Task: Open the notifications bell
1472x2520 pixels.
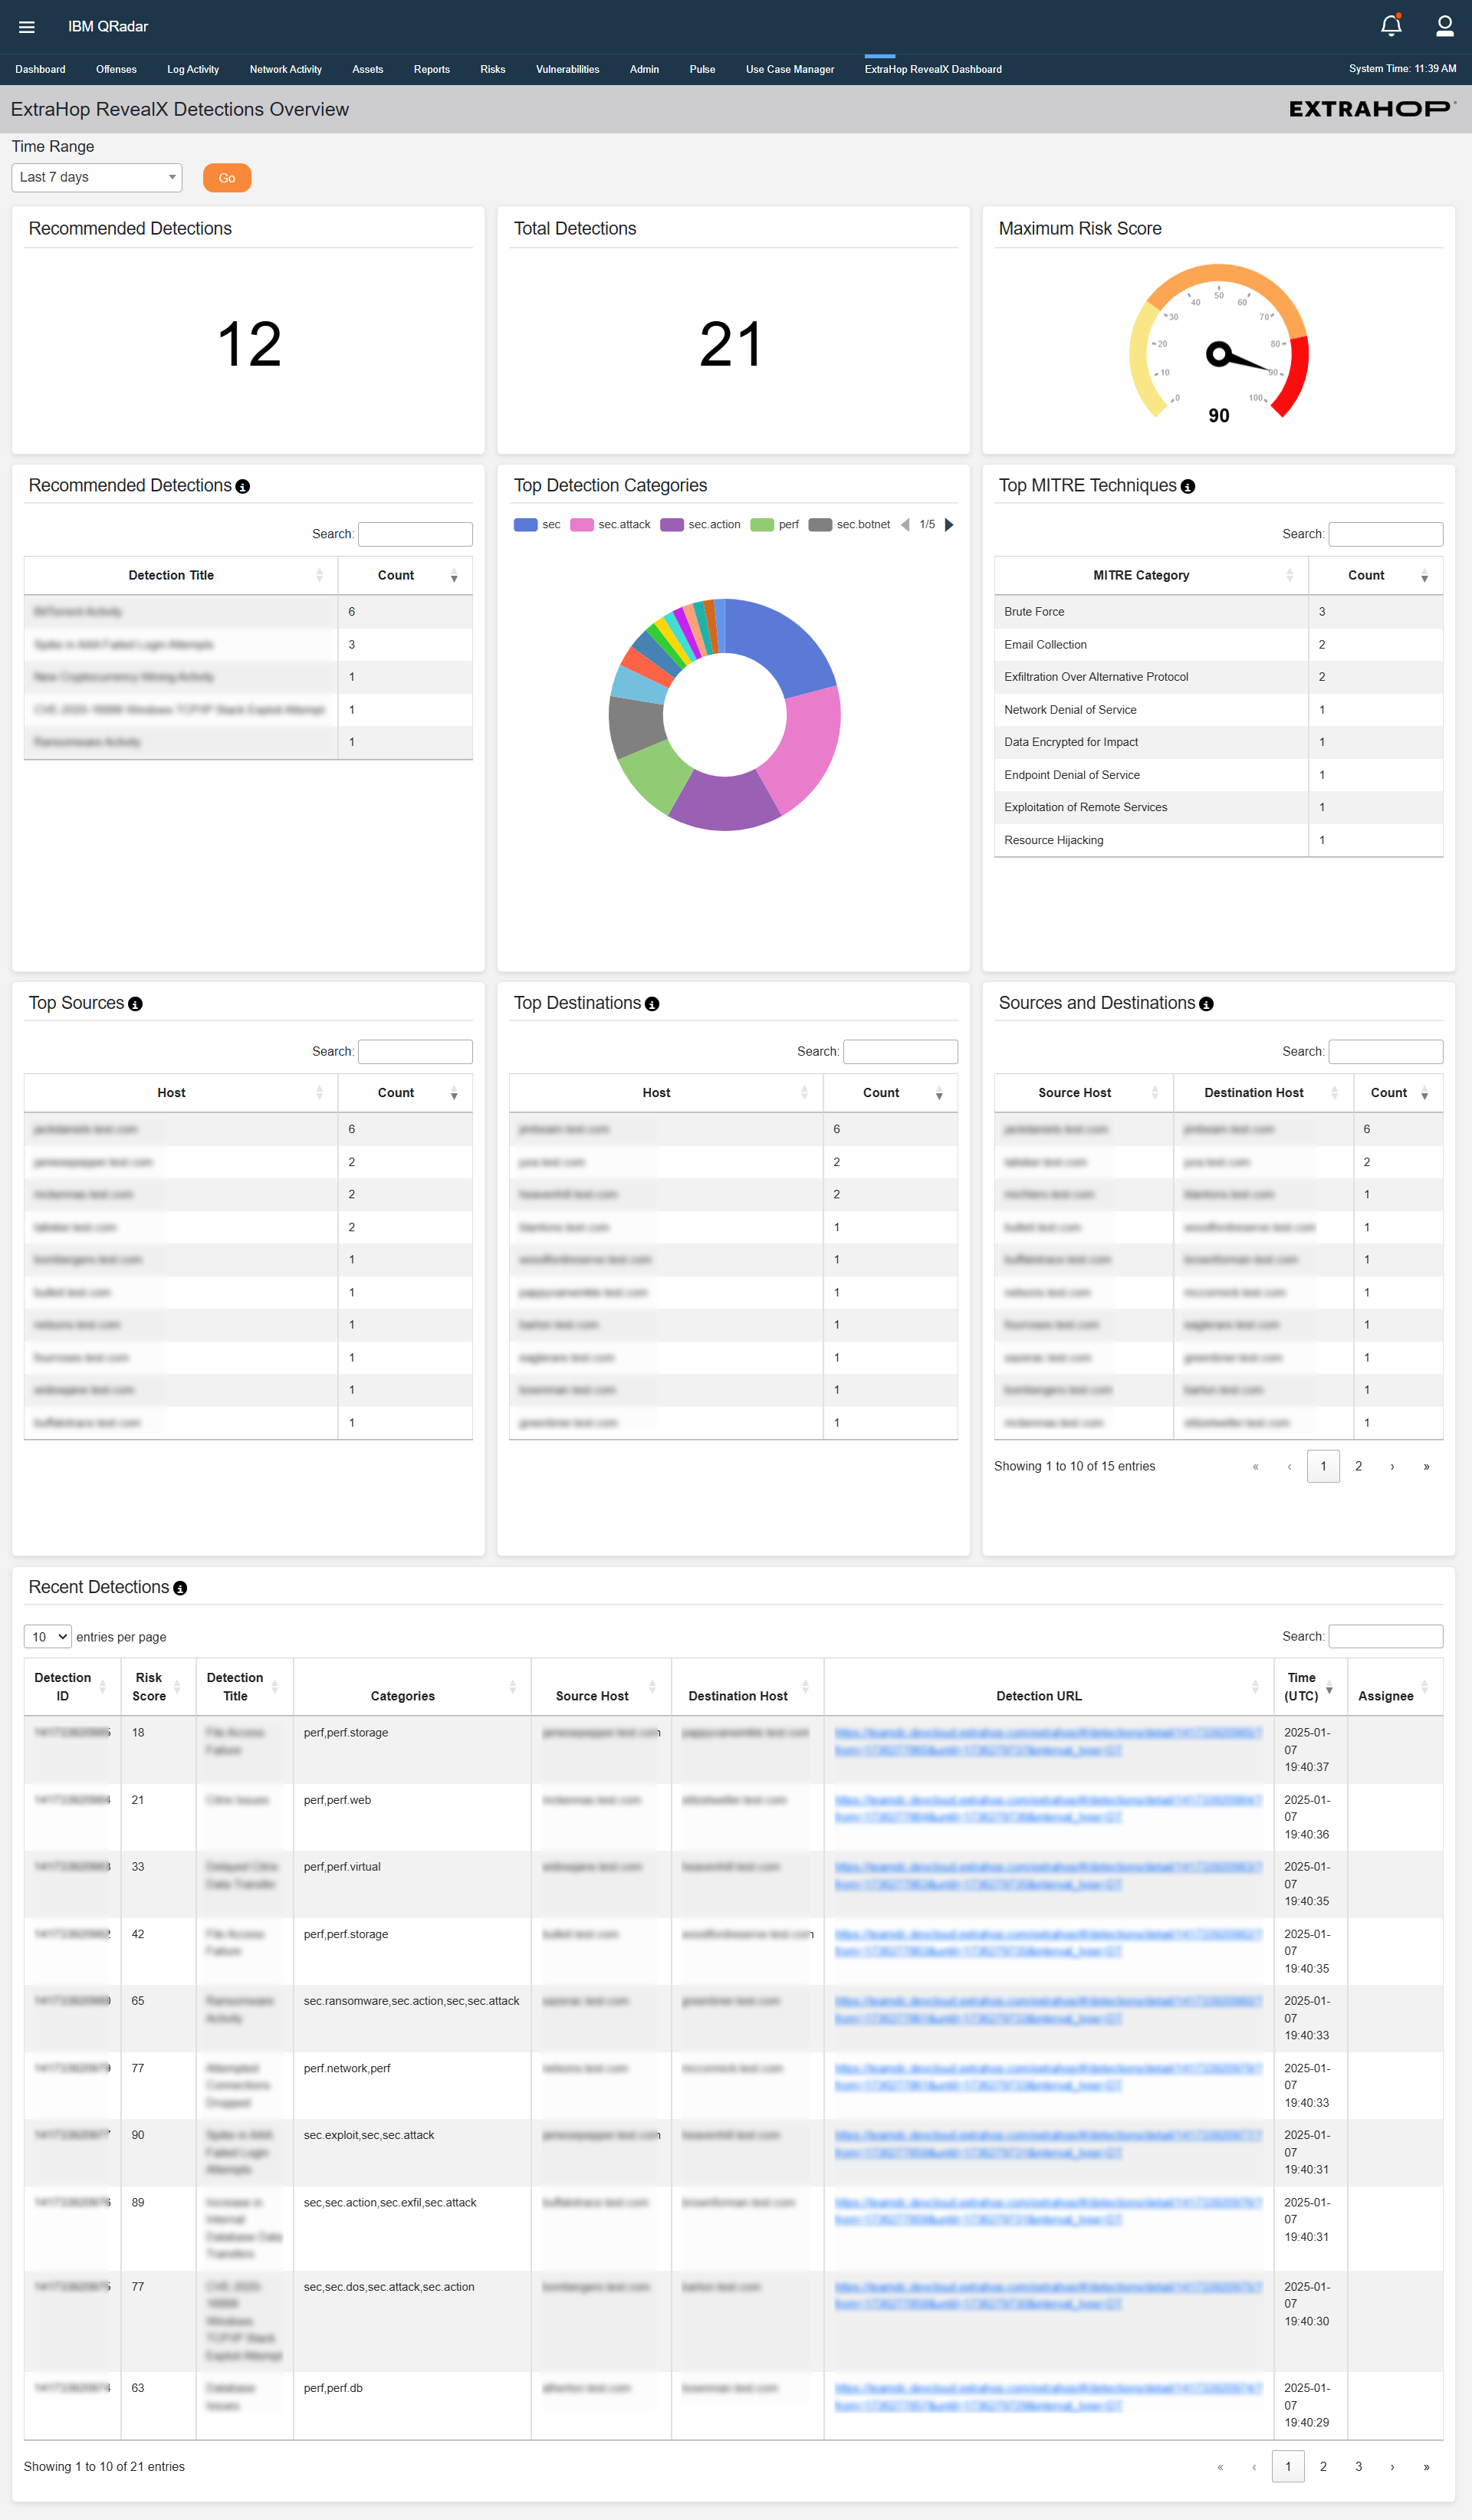Action: click(1391, 26)
